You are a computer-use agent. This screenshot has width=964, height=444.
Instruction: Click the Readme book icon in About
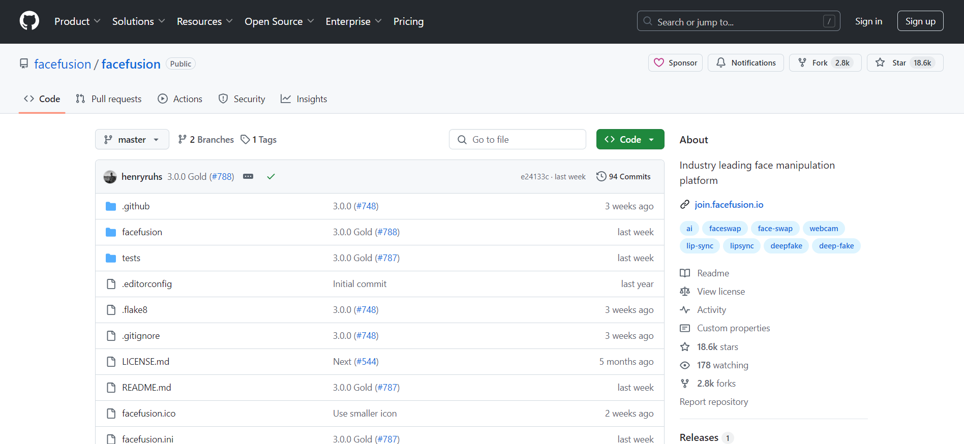pos(685,273)
